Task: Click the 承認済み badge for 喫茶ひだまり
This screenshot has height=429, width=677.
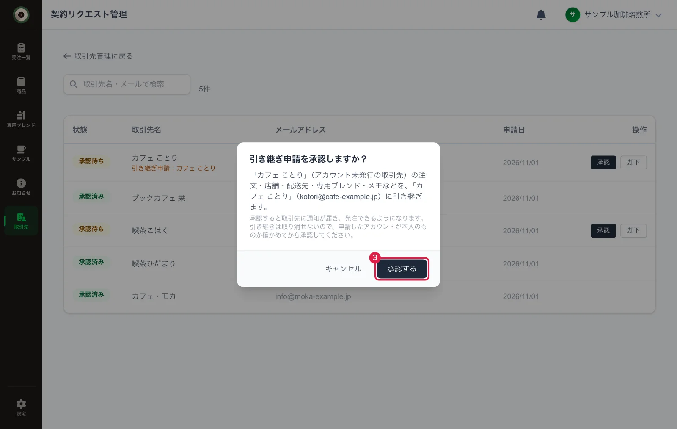Action: click(91, 262)
